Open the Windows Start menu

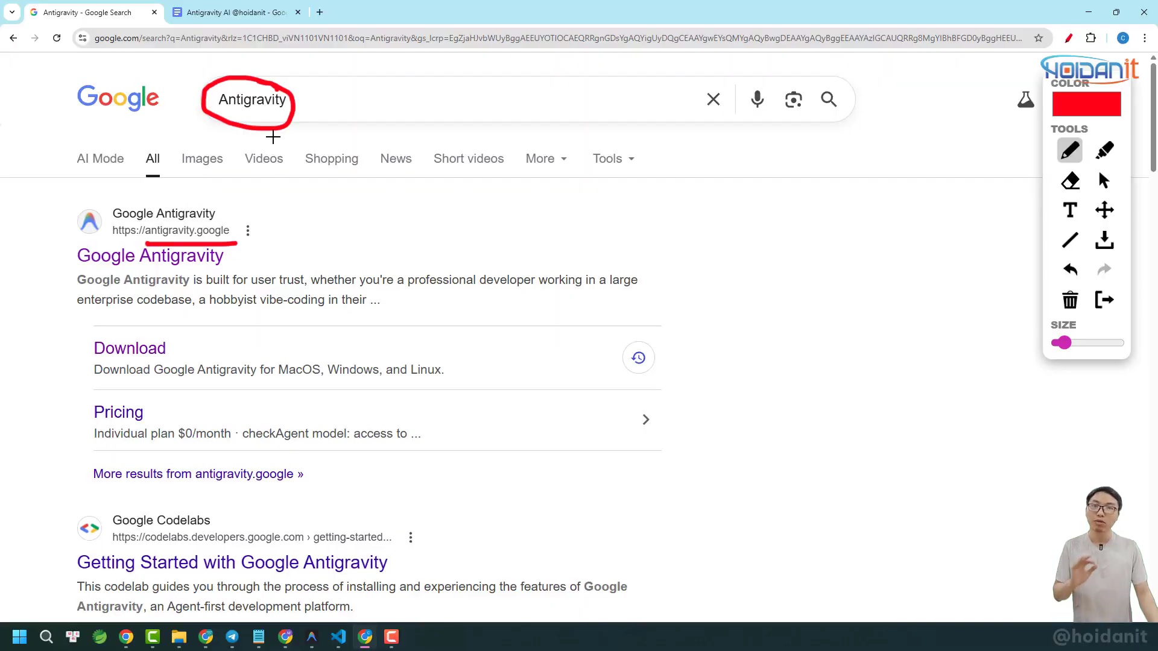19,637
